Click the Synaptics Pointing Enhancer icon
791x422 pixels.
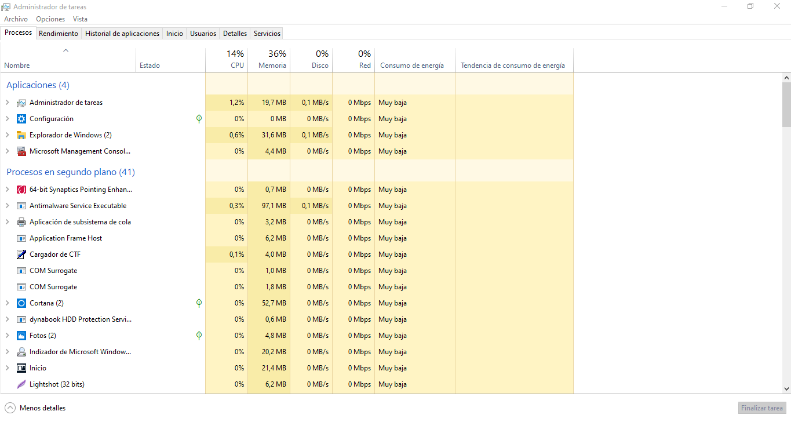(x=21, y=190)
